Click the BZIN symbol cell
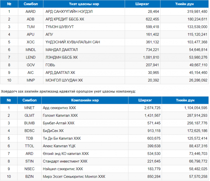The image size is (210, 181). pyautogui.click(x=29, y=176)
